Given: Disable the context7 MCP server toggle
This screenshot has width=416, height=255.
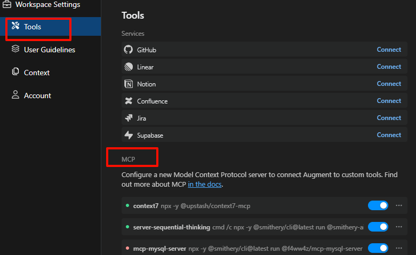Looking at the screenshot, I should click(x=378, y=205).
